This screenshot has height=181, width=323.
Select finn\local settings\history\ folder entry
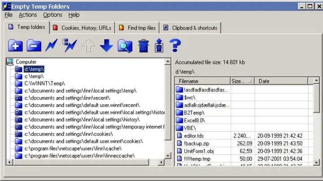pyautogui.click(x=82, y=120)
